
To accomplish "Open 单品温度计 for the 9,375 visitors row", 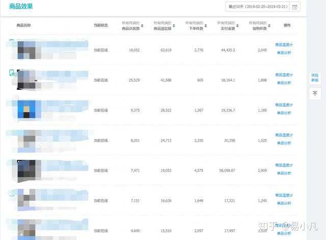I will click(284, 105).
